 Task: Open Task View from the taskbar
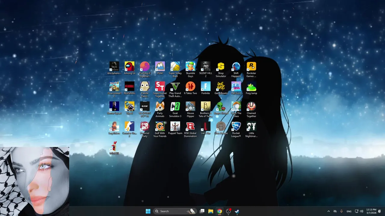click(x=202, y=211)
